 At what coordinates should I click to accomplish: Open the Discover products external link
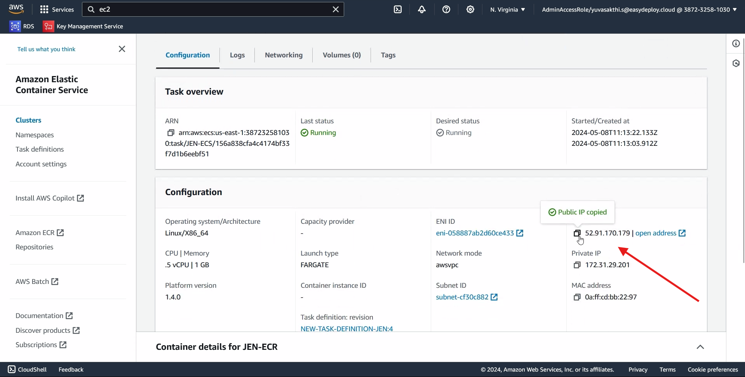click(x=48, y=330)
